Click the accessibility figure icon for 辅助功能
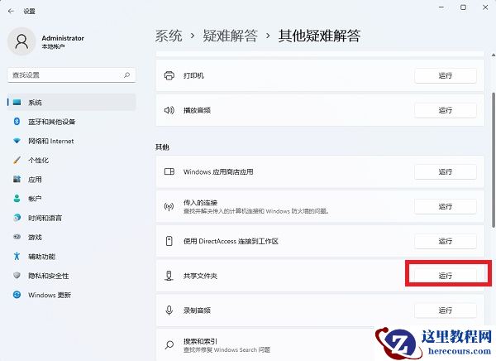The height and width of the screenshot is (361, 496). [x=17, y=256]
